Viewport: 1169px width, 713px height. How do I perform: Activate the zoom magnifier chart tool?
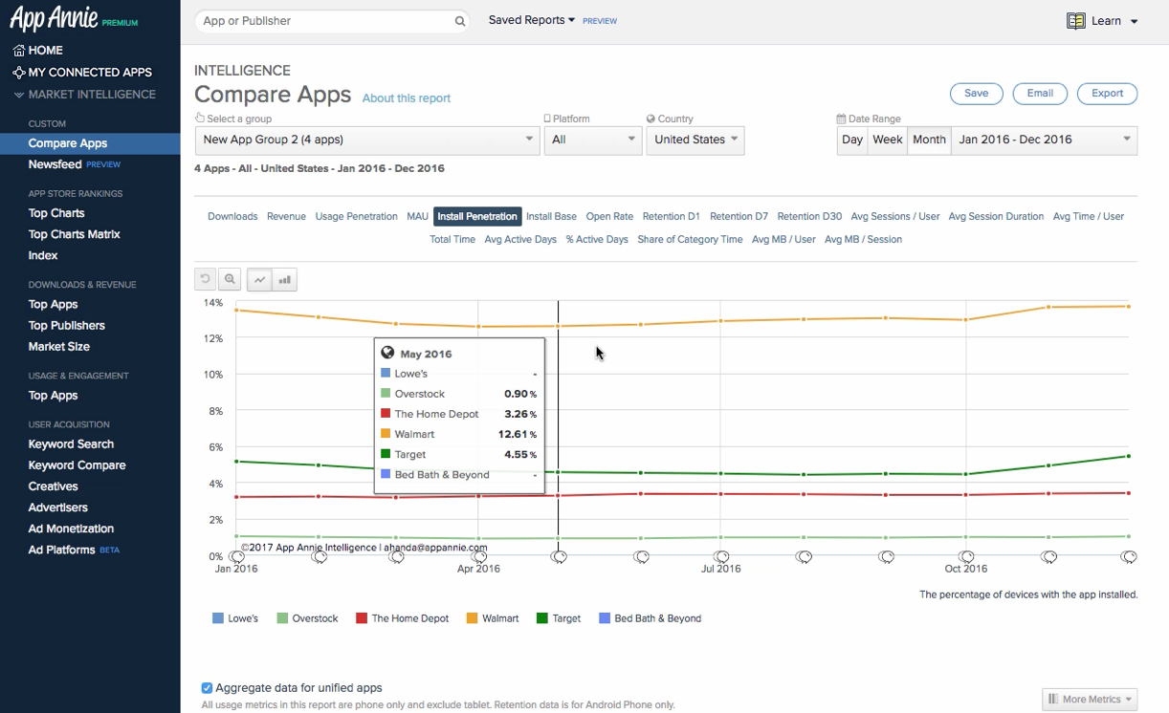pos(230,279)
